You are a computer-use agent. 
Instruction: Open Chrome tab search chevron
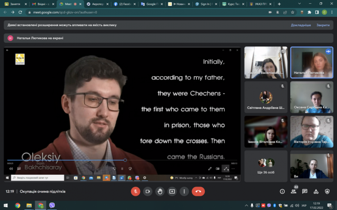(x=299, y=4)
